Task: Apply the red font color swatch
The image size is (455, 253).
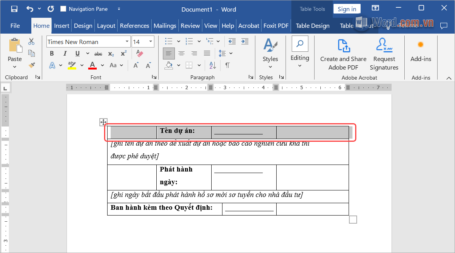Action: pos(92,65)
